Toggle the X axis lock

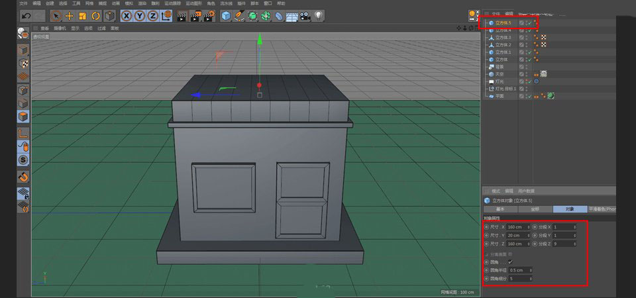127,15
